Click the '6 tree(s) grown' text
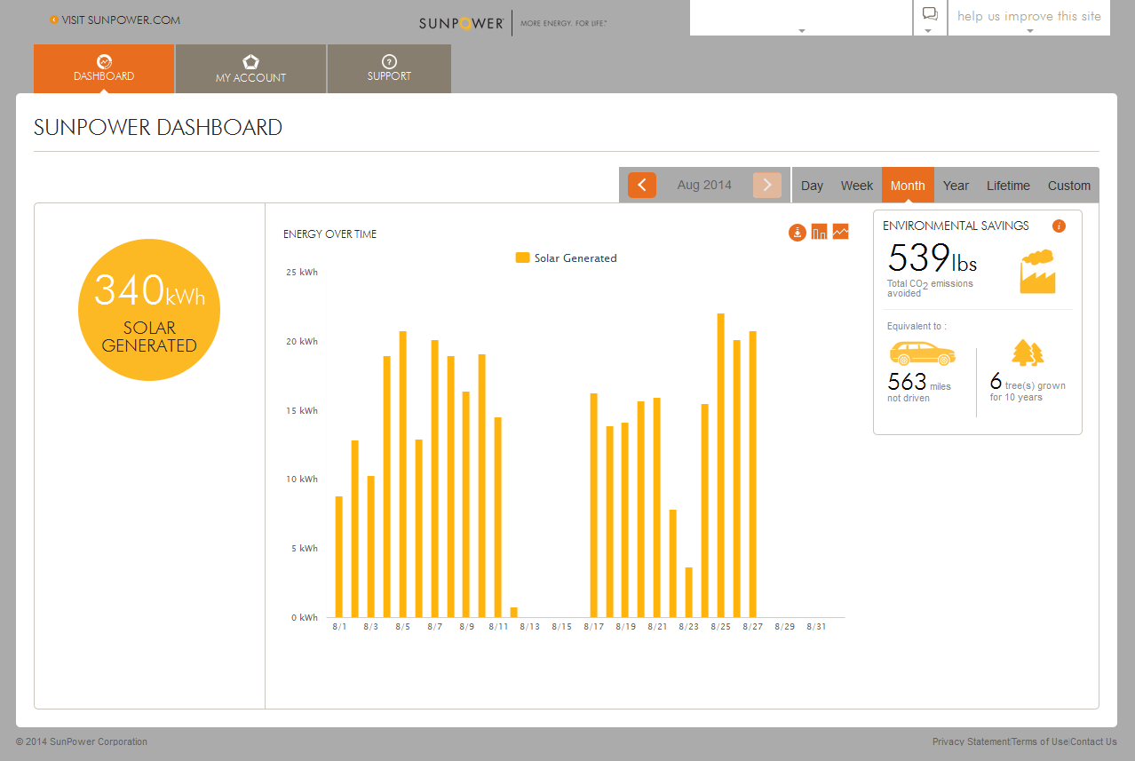This screenshot has height=761, width=1135. coord(1028,386)
